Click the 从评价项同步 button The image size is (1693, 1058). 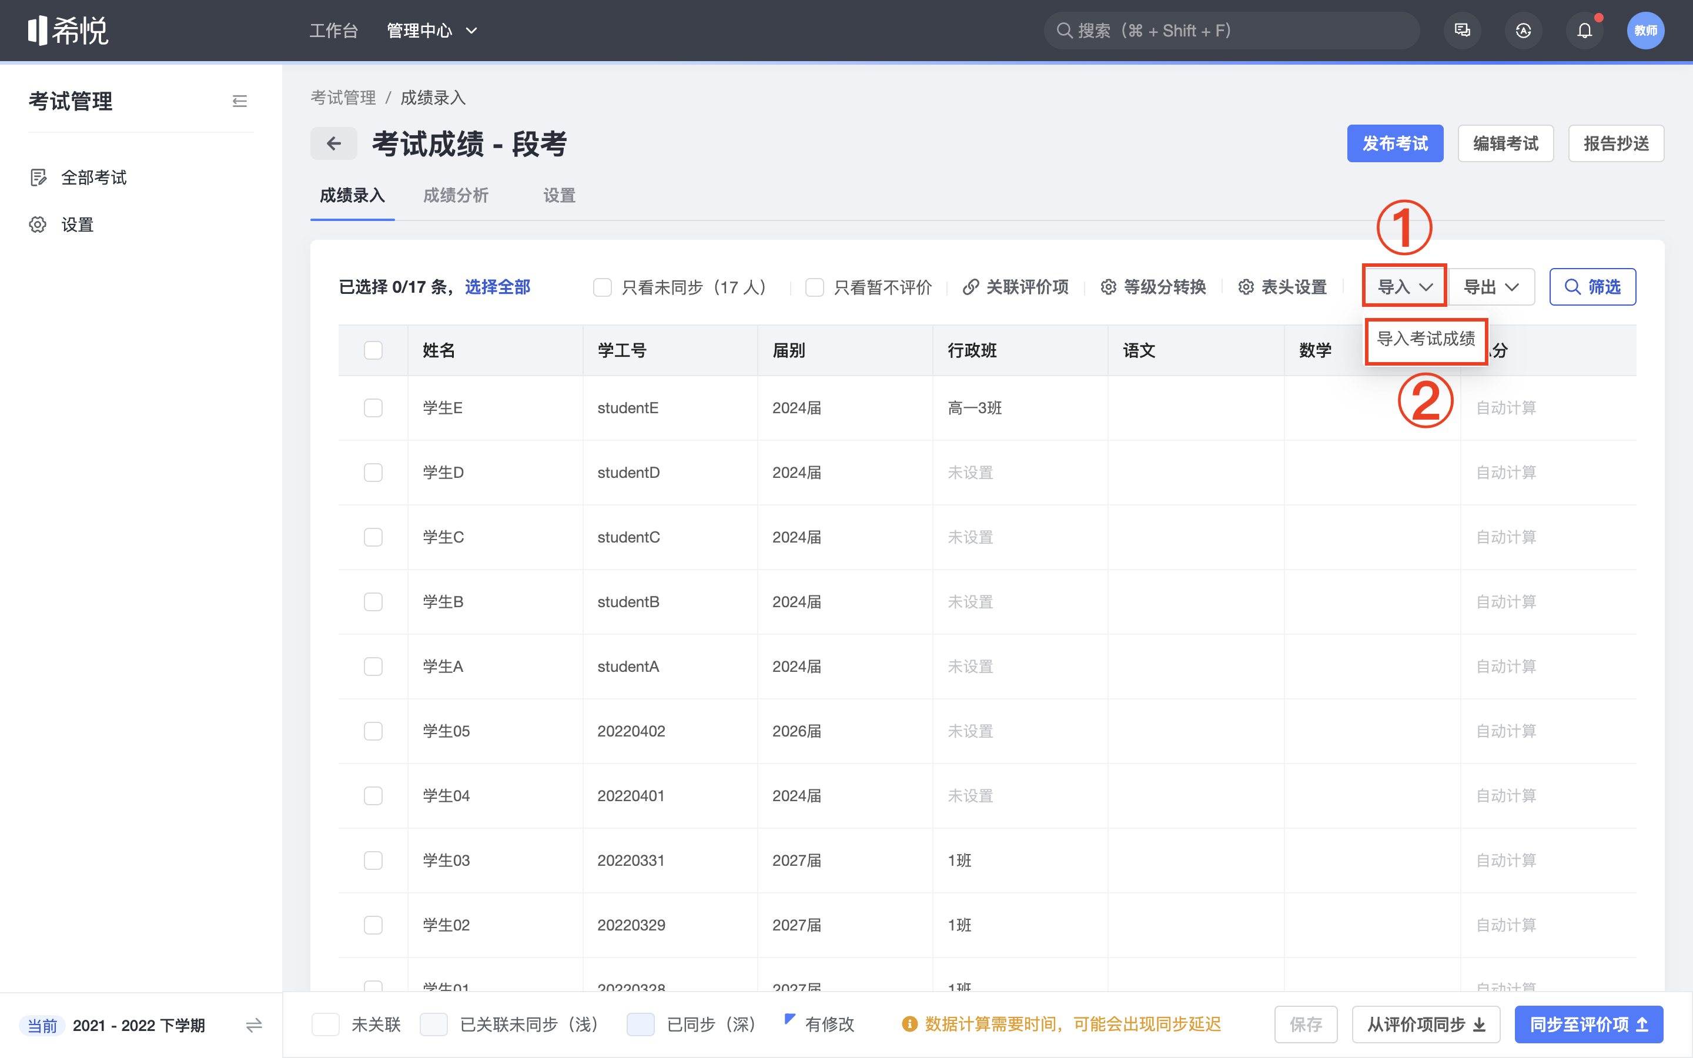1426,1024
